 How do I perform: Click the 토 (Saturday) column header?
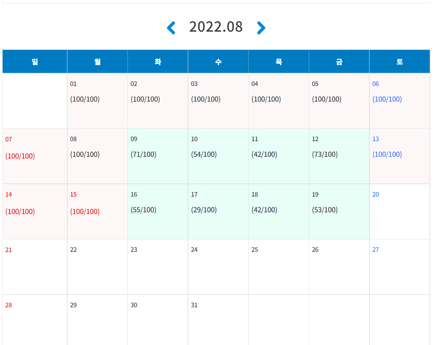tap(400, 62)
